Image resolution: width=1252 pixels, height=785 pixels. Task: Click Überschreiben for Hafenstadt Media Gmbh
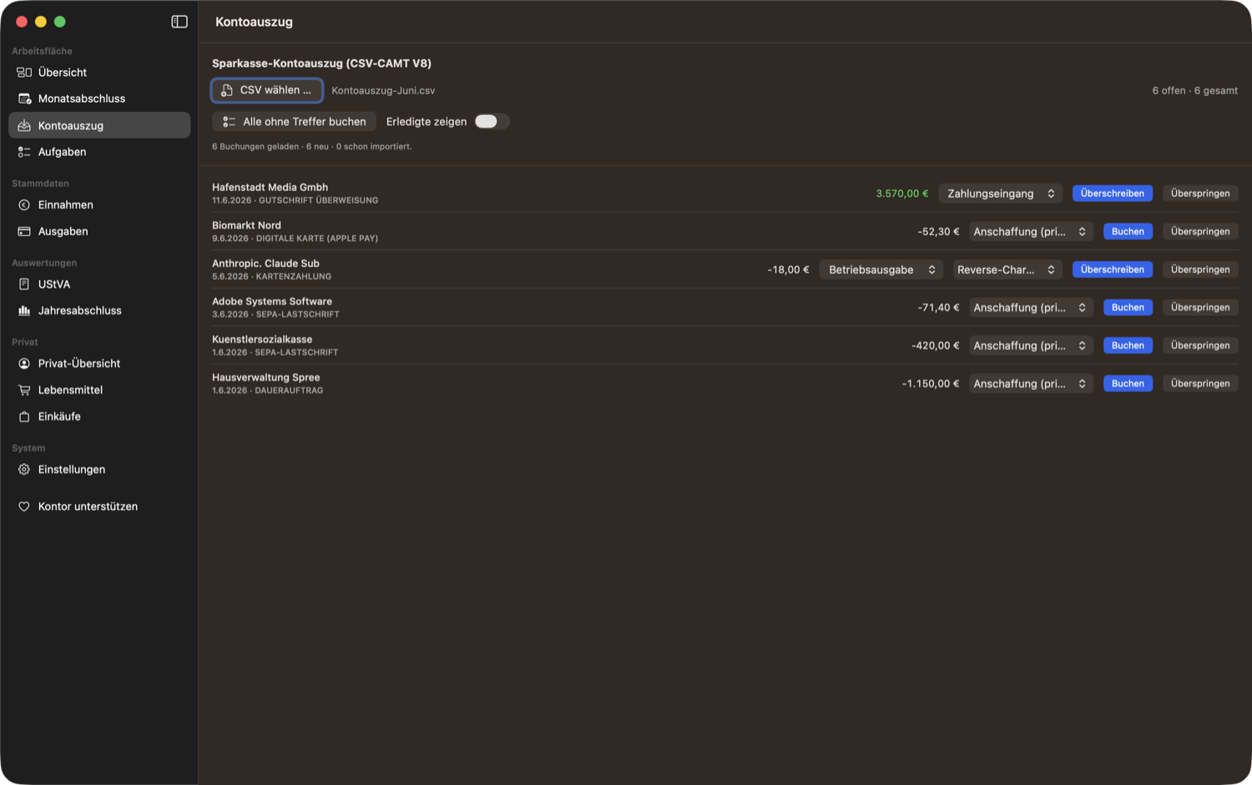click(x=1113, y=194)
